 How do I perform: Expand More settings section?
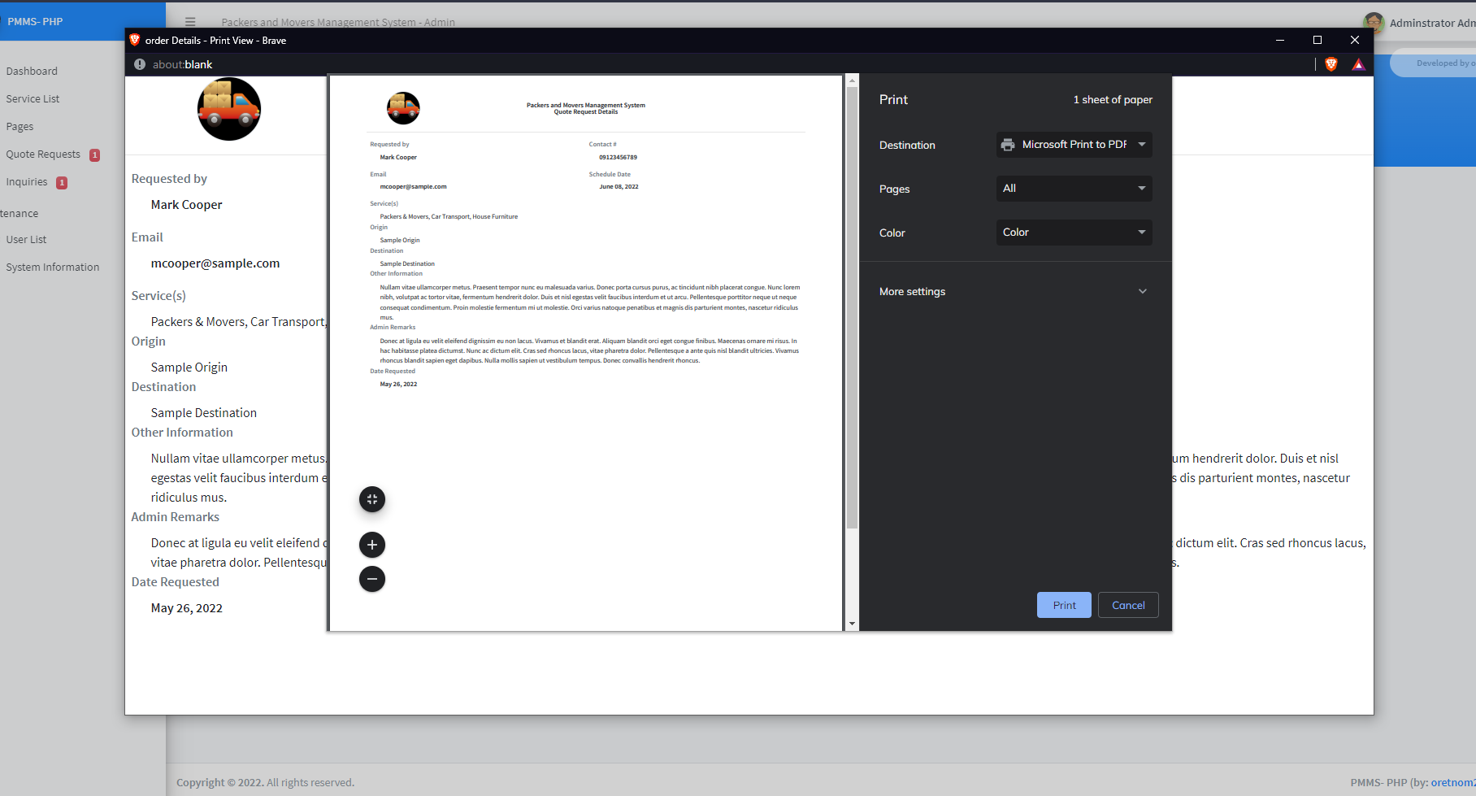tap(1015, 291)
